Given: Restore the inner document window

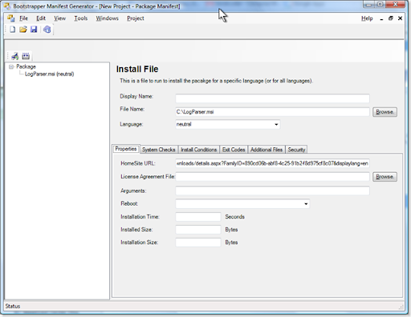Looking at the screenshot, I should [391, 18].
